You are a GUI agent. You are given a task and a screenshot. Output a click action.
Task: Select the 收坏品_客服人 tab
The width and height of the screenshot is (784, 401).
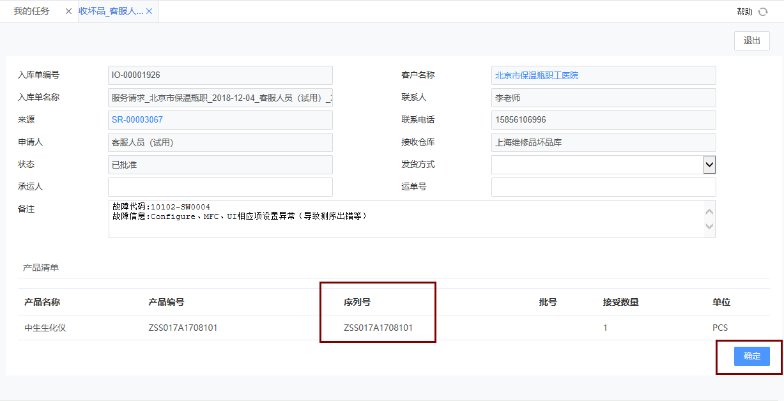tap(109, 11)
